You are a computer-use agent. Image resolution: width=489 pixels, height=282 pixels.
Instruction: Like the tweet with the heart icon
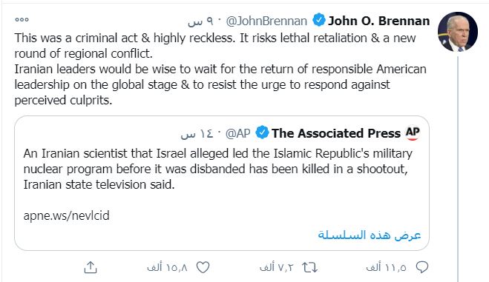coord(203,267)
